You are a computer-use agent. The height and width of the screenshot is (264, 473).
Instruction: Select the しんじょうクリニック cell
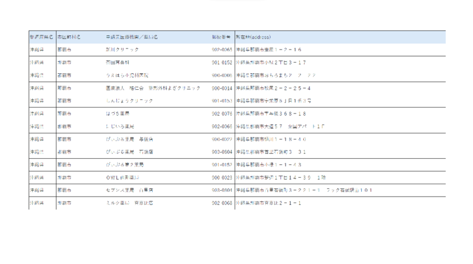point(129,100)
